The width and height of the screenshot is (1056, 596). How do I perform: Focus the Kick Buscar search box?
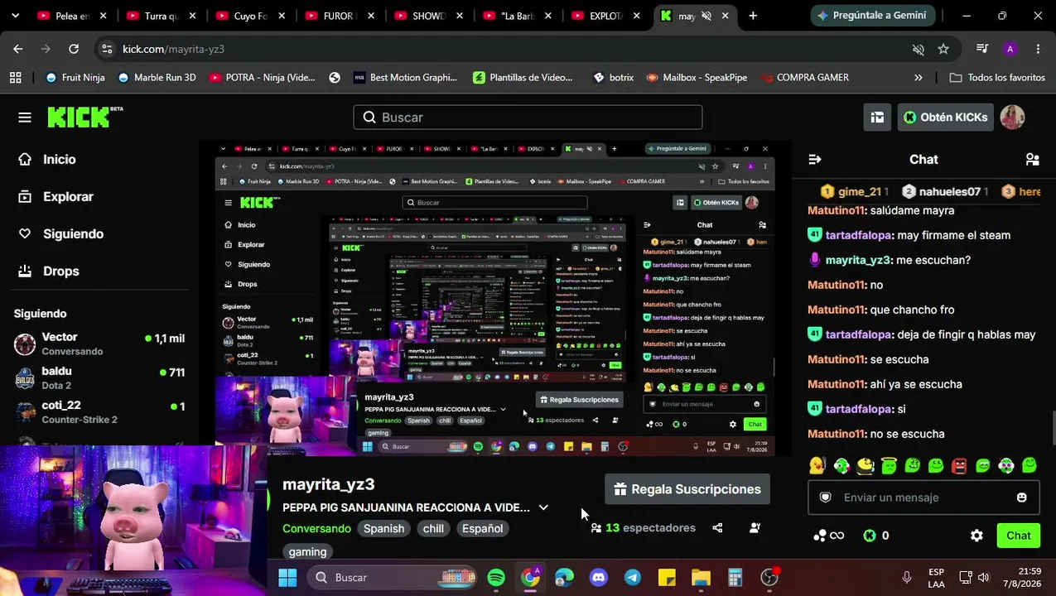point(528,118)
